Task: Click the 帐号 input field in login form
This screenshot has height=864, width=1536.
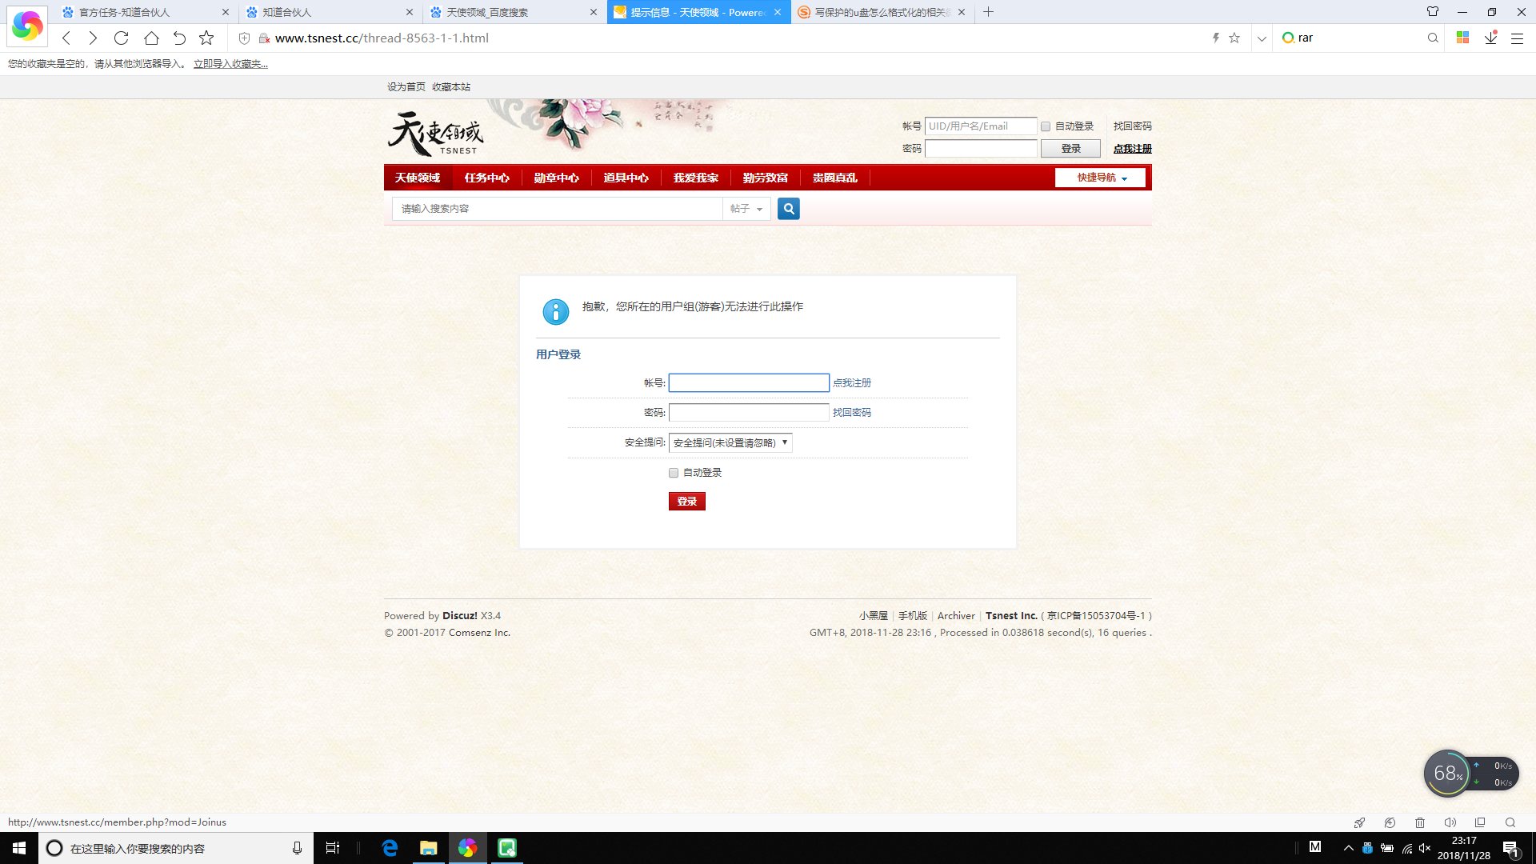Action: tap(748, 383)
